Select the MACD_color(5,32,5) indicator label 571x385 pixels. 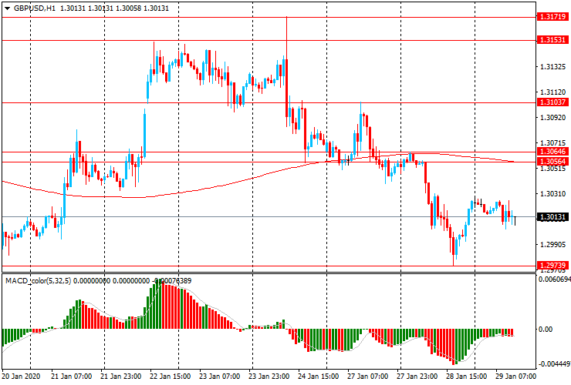pyautogui.click(x=39, y=280)
